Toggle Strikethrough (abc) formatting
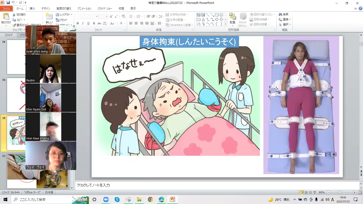This screenshot has width=363, height=204. point(99,24)
